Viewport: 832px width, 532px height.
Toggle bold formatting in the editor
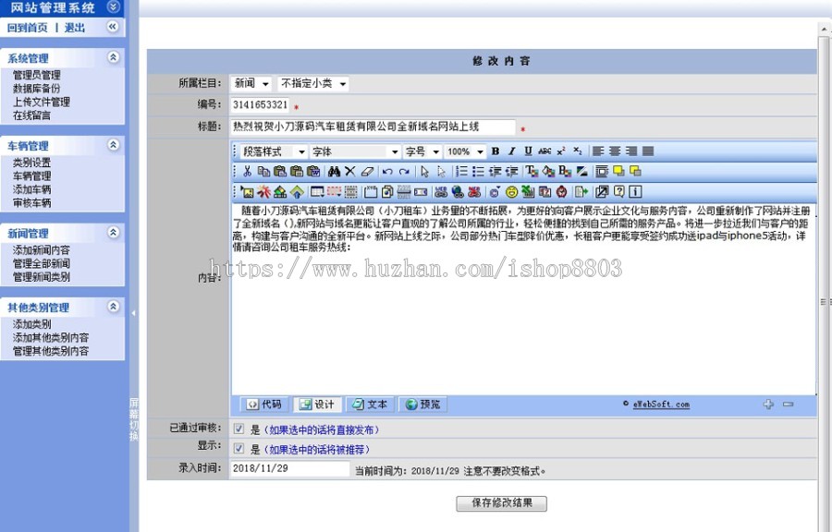click(496, 151)
